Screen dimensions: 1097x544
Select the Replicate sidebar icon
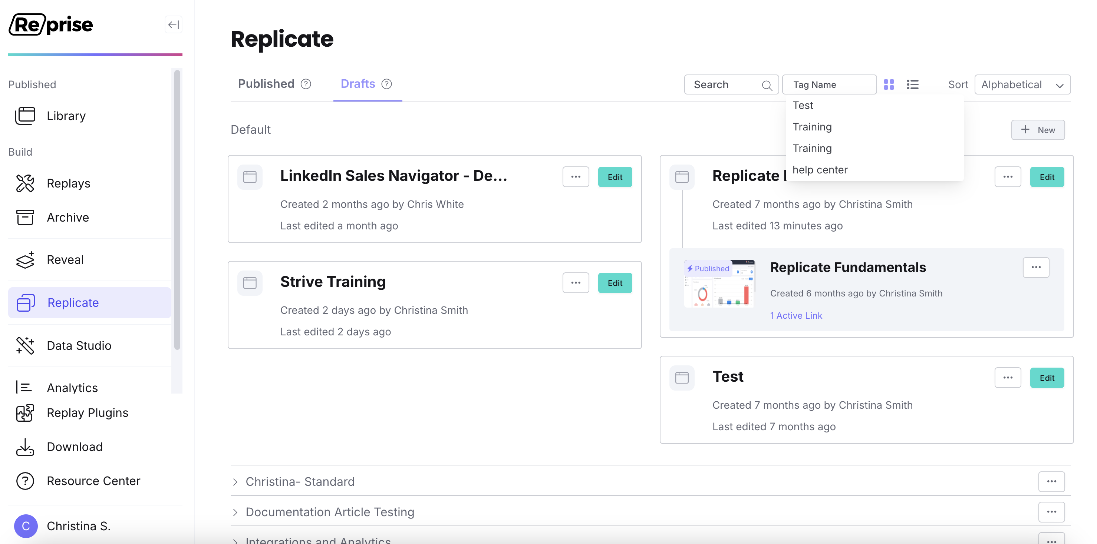[26, 303]
